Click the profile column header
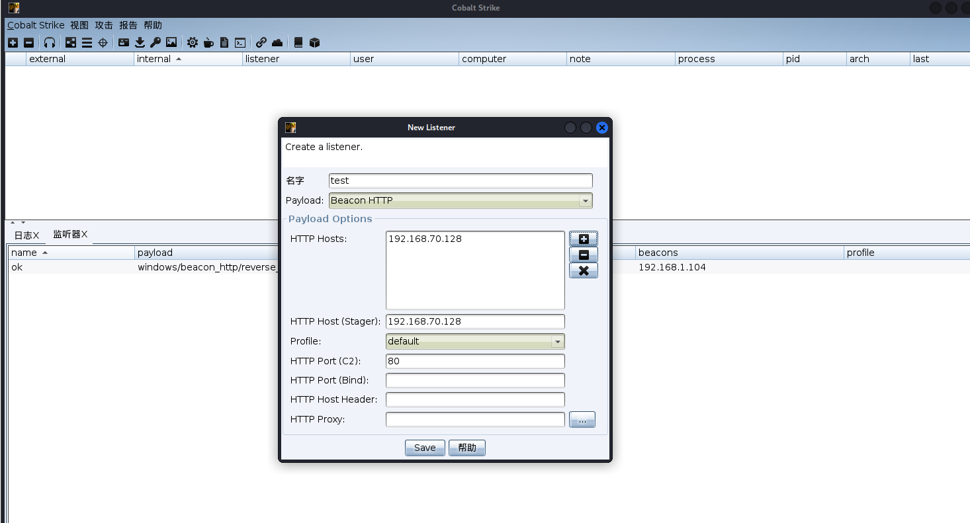The height and width of the screenshot is (523, 970). click(907, 253)
